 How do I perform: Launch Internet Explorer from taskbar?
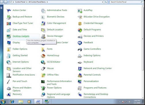12,102
